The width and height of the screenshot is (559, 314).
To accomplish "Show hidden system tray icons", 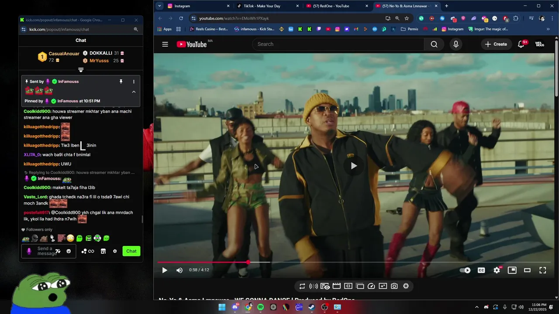I will click(476, 307).
